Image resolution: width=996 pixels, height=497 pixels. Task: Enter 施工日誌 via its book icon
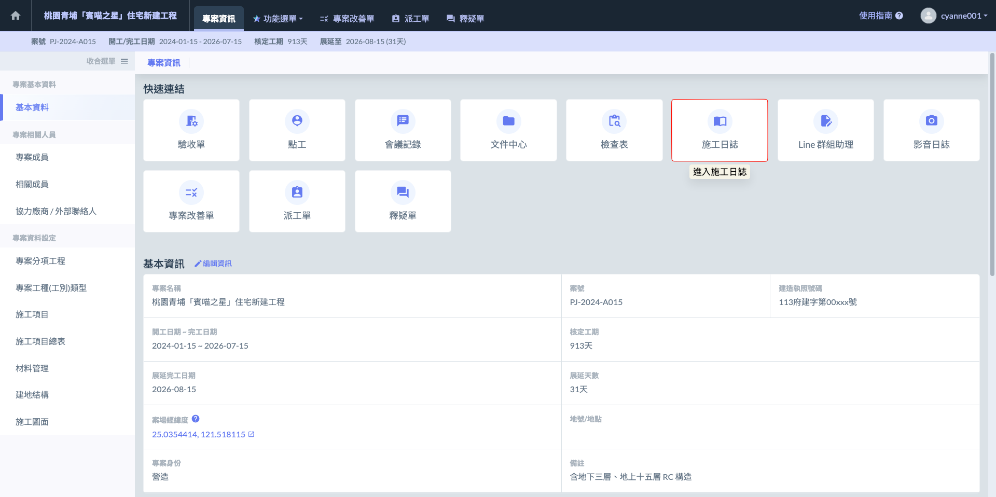[x=720, y=121]
